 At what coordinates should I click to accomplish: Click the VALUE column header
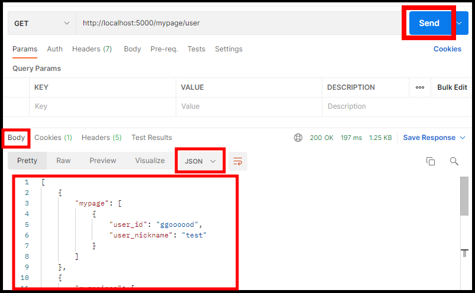[192, 87]
